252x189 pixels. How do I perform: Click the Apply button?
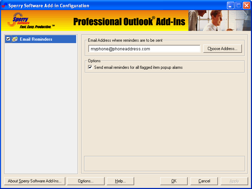[x=234, y=181]
